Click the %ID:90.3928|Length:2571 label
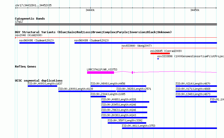 point(134,89)
